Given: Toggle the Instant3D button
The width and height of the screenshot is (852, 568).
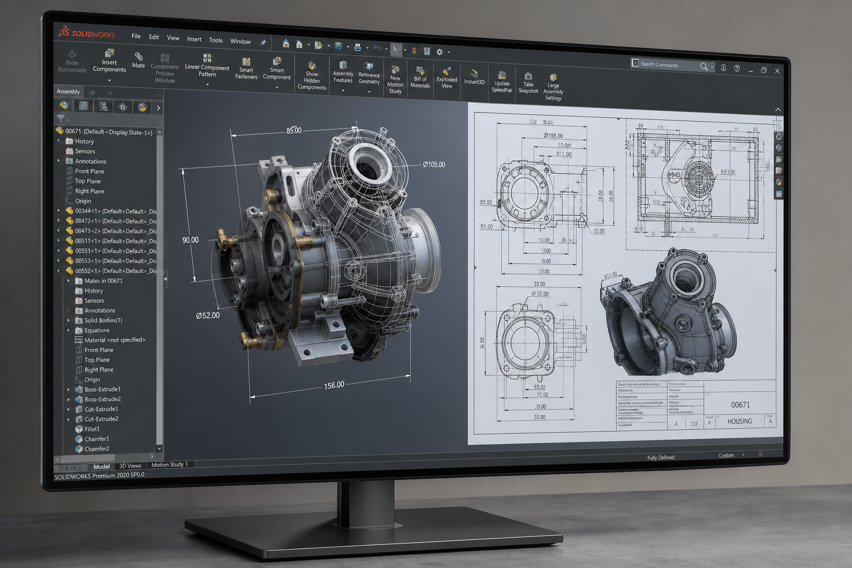Looking at the screenshot, I should pos(474,77).
